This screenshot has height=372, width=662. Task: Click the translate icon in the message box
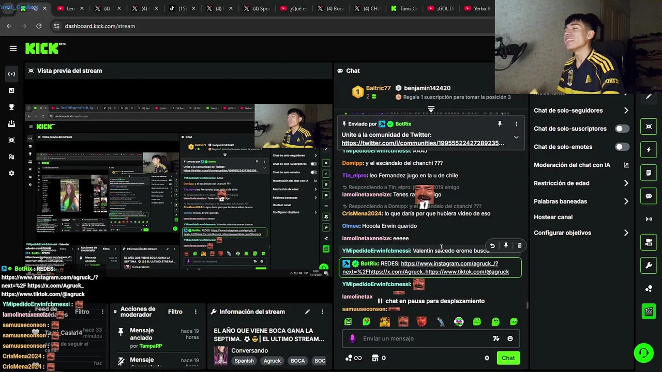coord(496,338)
